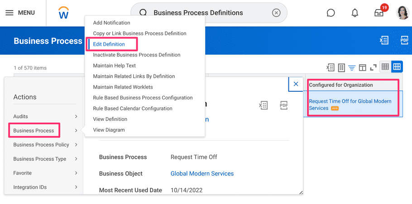Click 'Request Time Off' value text
412x204 pixels.
194,157
